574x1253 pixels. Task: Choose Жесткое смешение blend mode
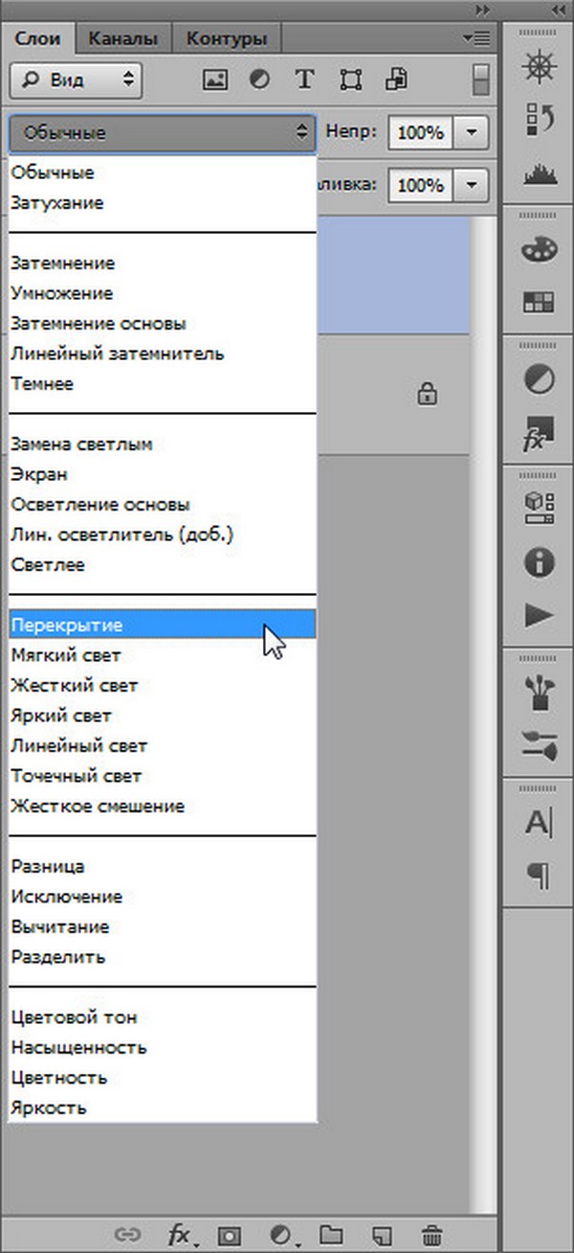pyautogui.click(x=162, y=806)
